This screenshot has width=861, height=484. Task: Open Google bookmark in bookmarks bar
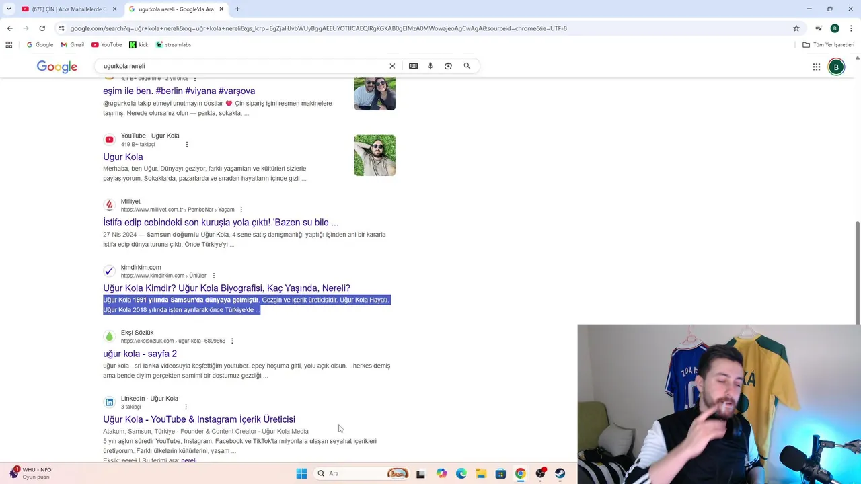pos(40,44)
